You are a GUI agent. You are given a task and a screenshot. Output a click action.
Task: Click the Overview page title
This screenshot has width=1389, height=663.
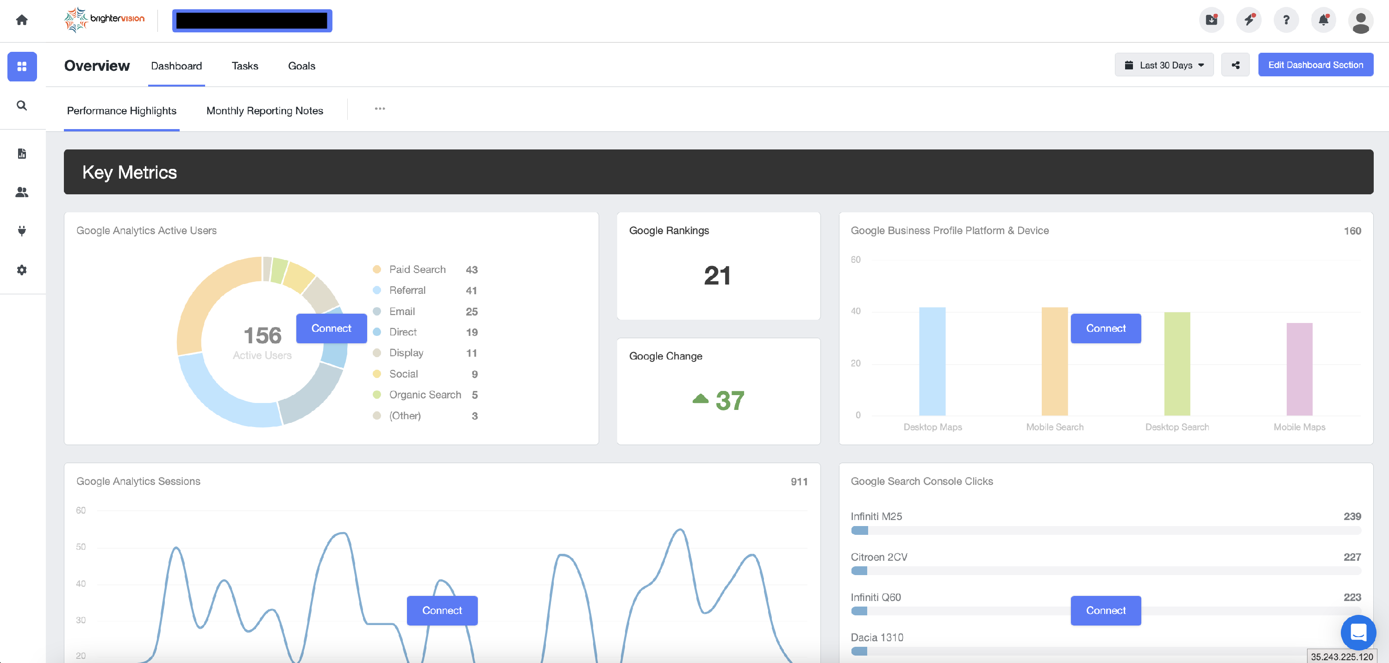coord(97,66)
